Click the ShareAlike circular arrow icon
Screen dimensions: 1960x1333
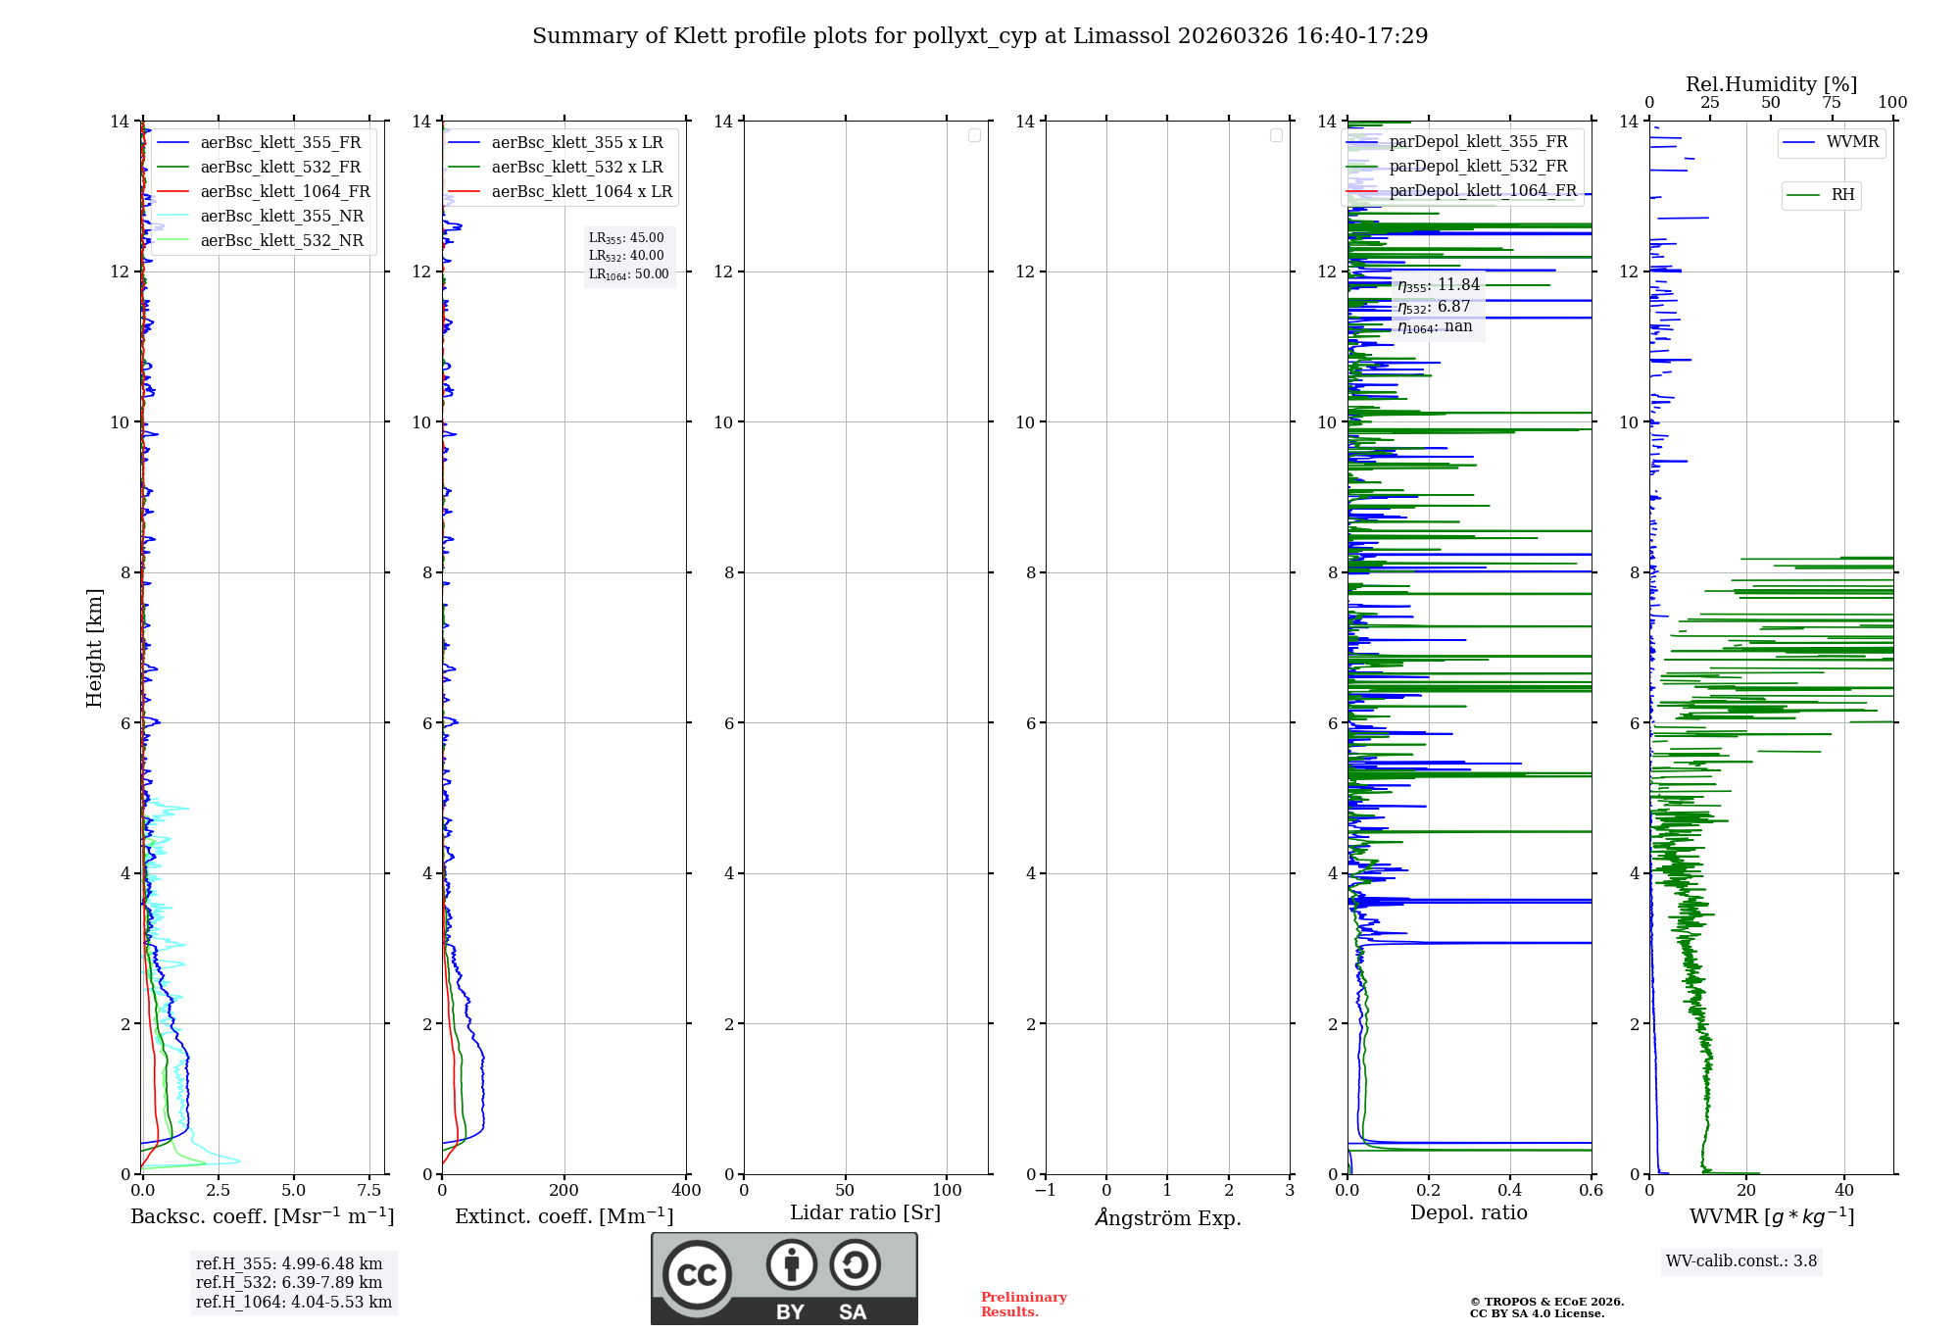click(855, 1264)
